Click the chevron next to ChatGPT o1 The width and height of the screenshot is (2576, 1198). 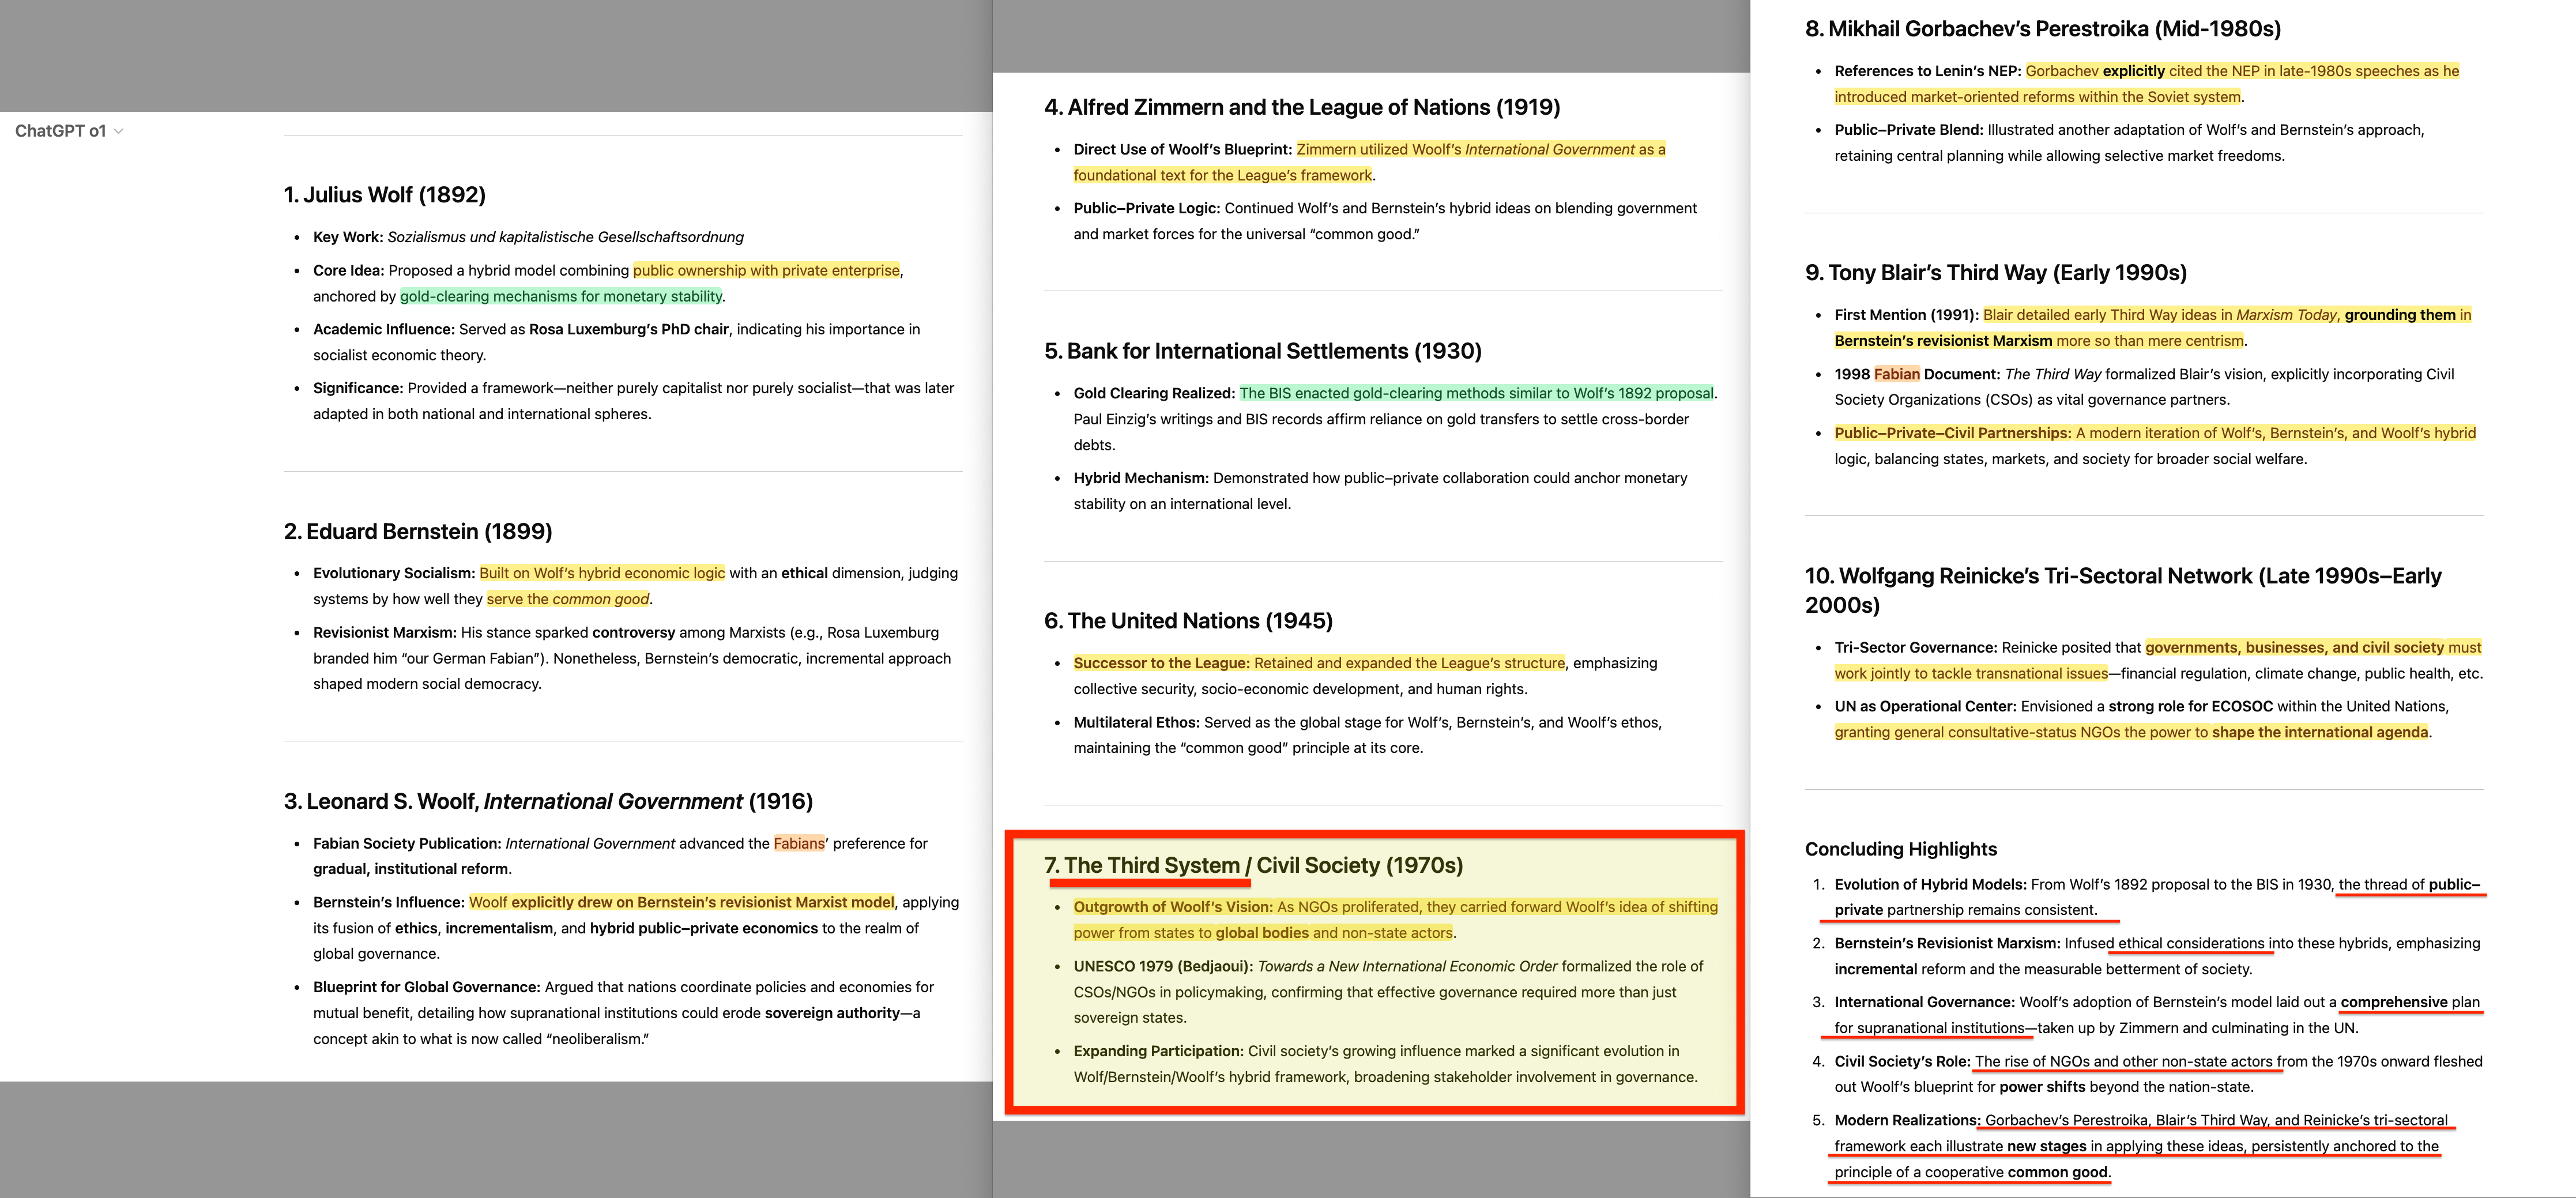pos(119,131)
